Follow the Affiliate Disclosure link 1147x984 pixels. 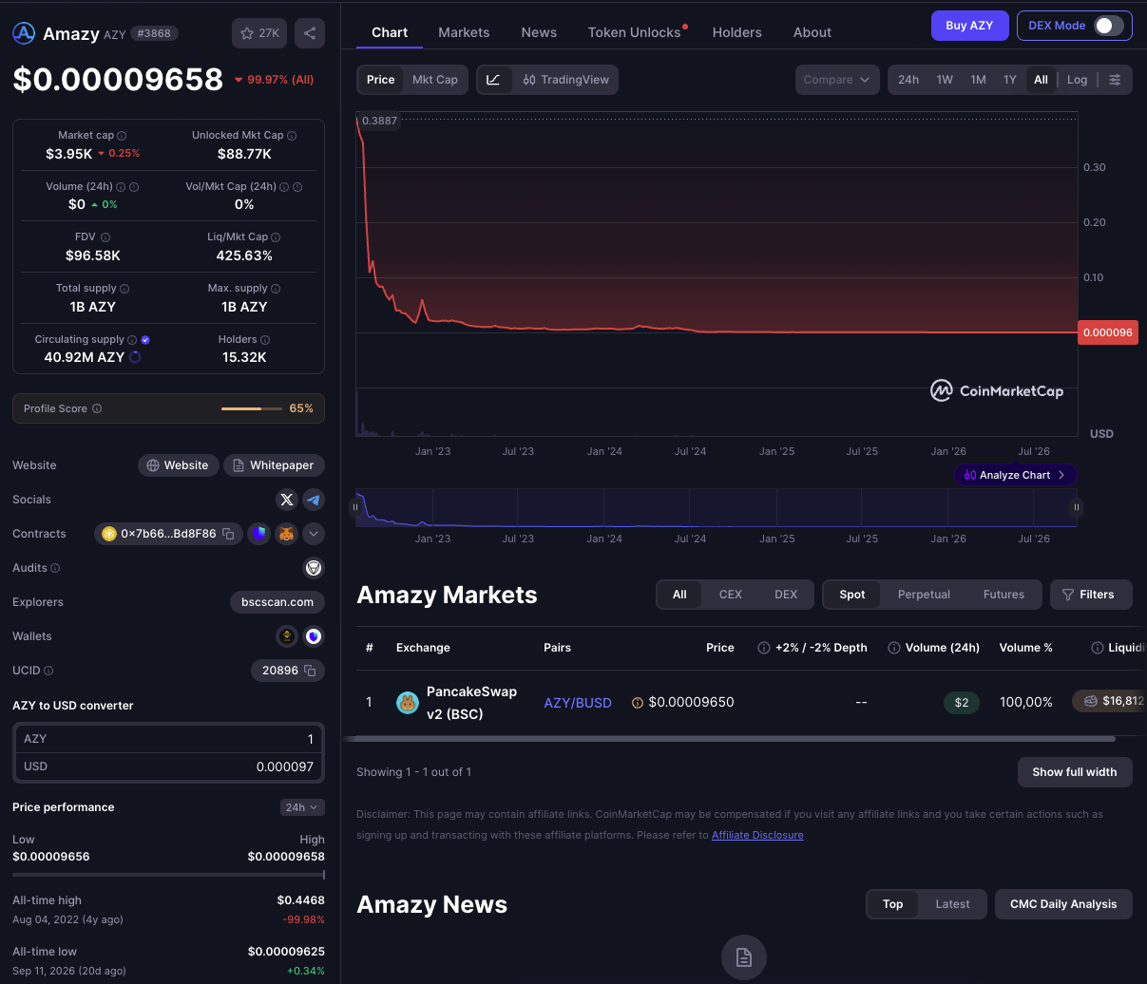coord(757,835)
